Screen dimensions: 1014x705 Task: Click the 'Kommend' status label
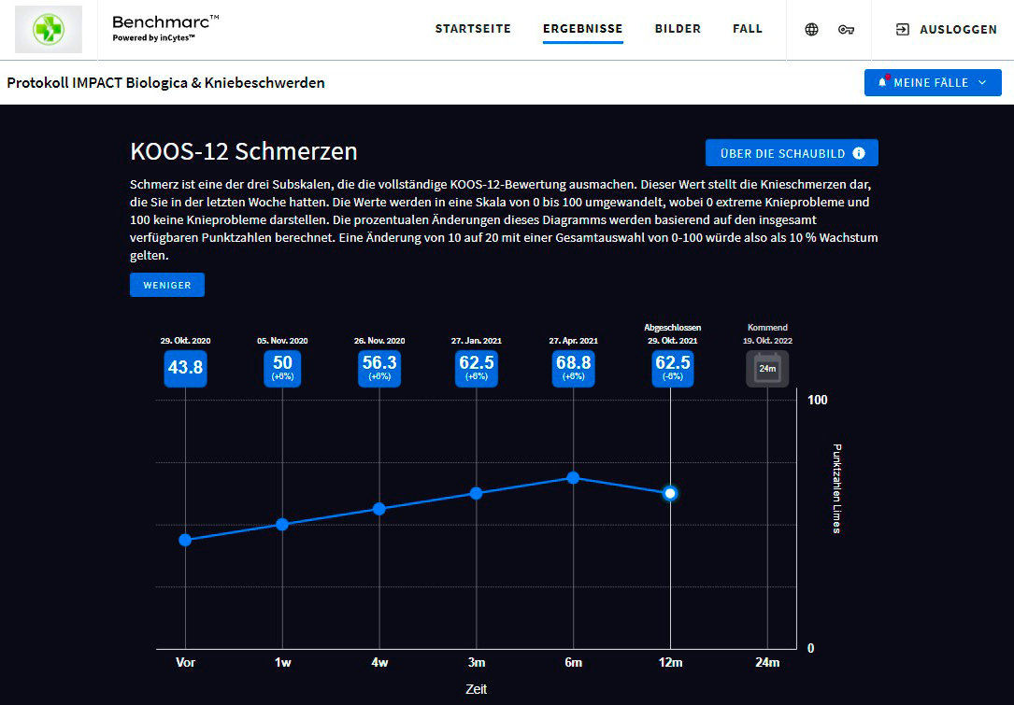point(767,328)
